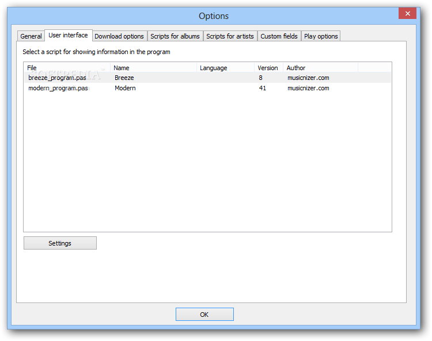The width and height of the screenshot is (432, 341).
Task: Select the breeze_program.pas file row
Action: pyautogui.click(x=207, y=78)
